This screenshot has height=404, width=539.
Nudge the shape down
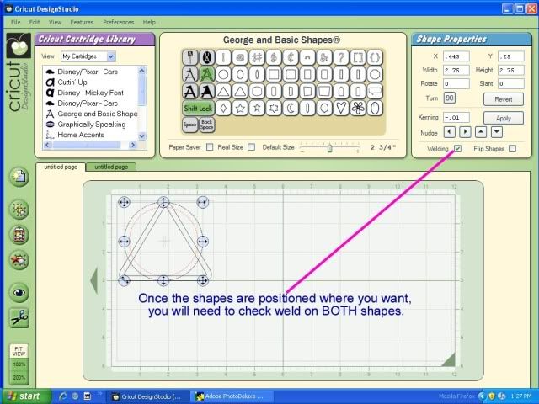click(497, 132)
